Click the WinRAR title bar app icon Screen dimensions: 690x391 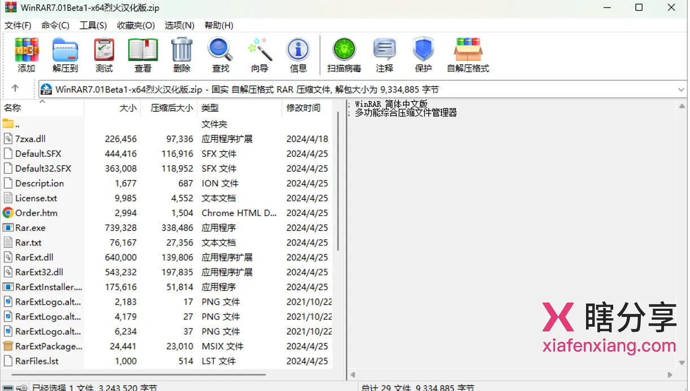pos(10,8)
